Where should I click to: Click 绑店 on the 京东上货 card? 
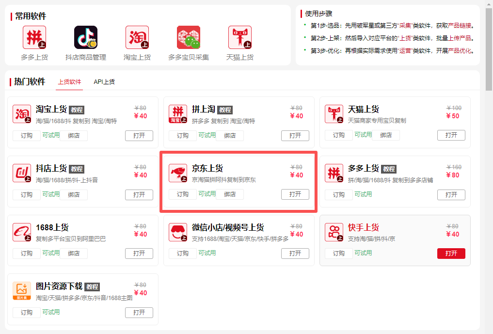click(229, 194)
